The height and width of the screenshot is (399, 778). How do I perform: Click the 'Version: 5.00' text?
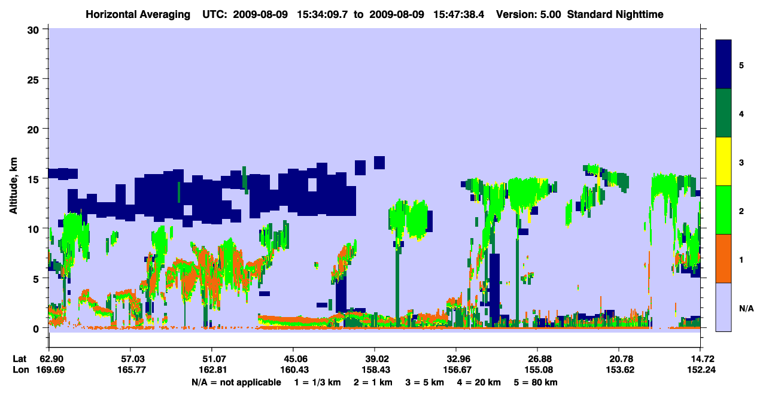pyautogui.click(x=528, y=14)
